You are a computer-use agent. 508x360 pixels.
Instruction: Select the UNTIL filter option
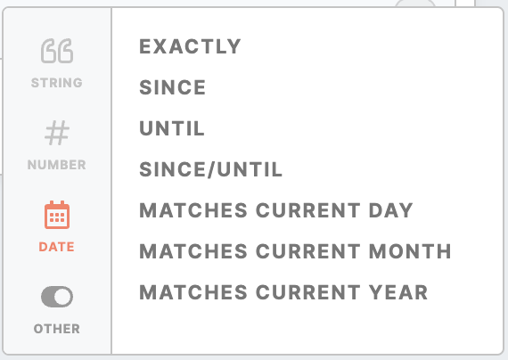172,128
